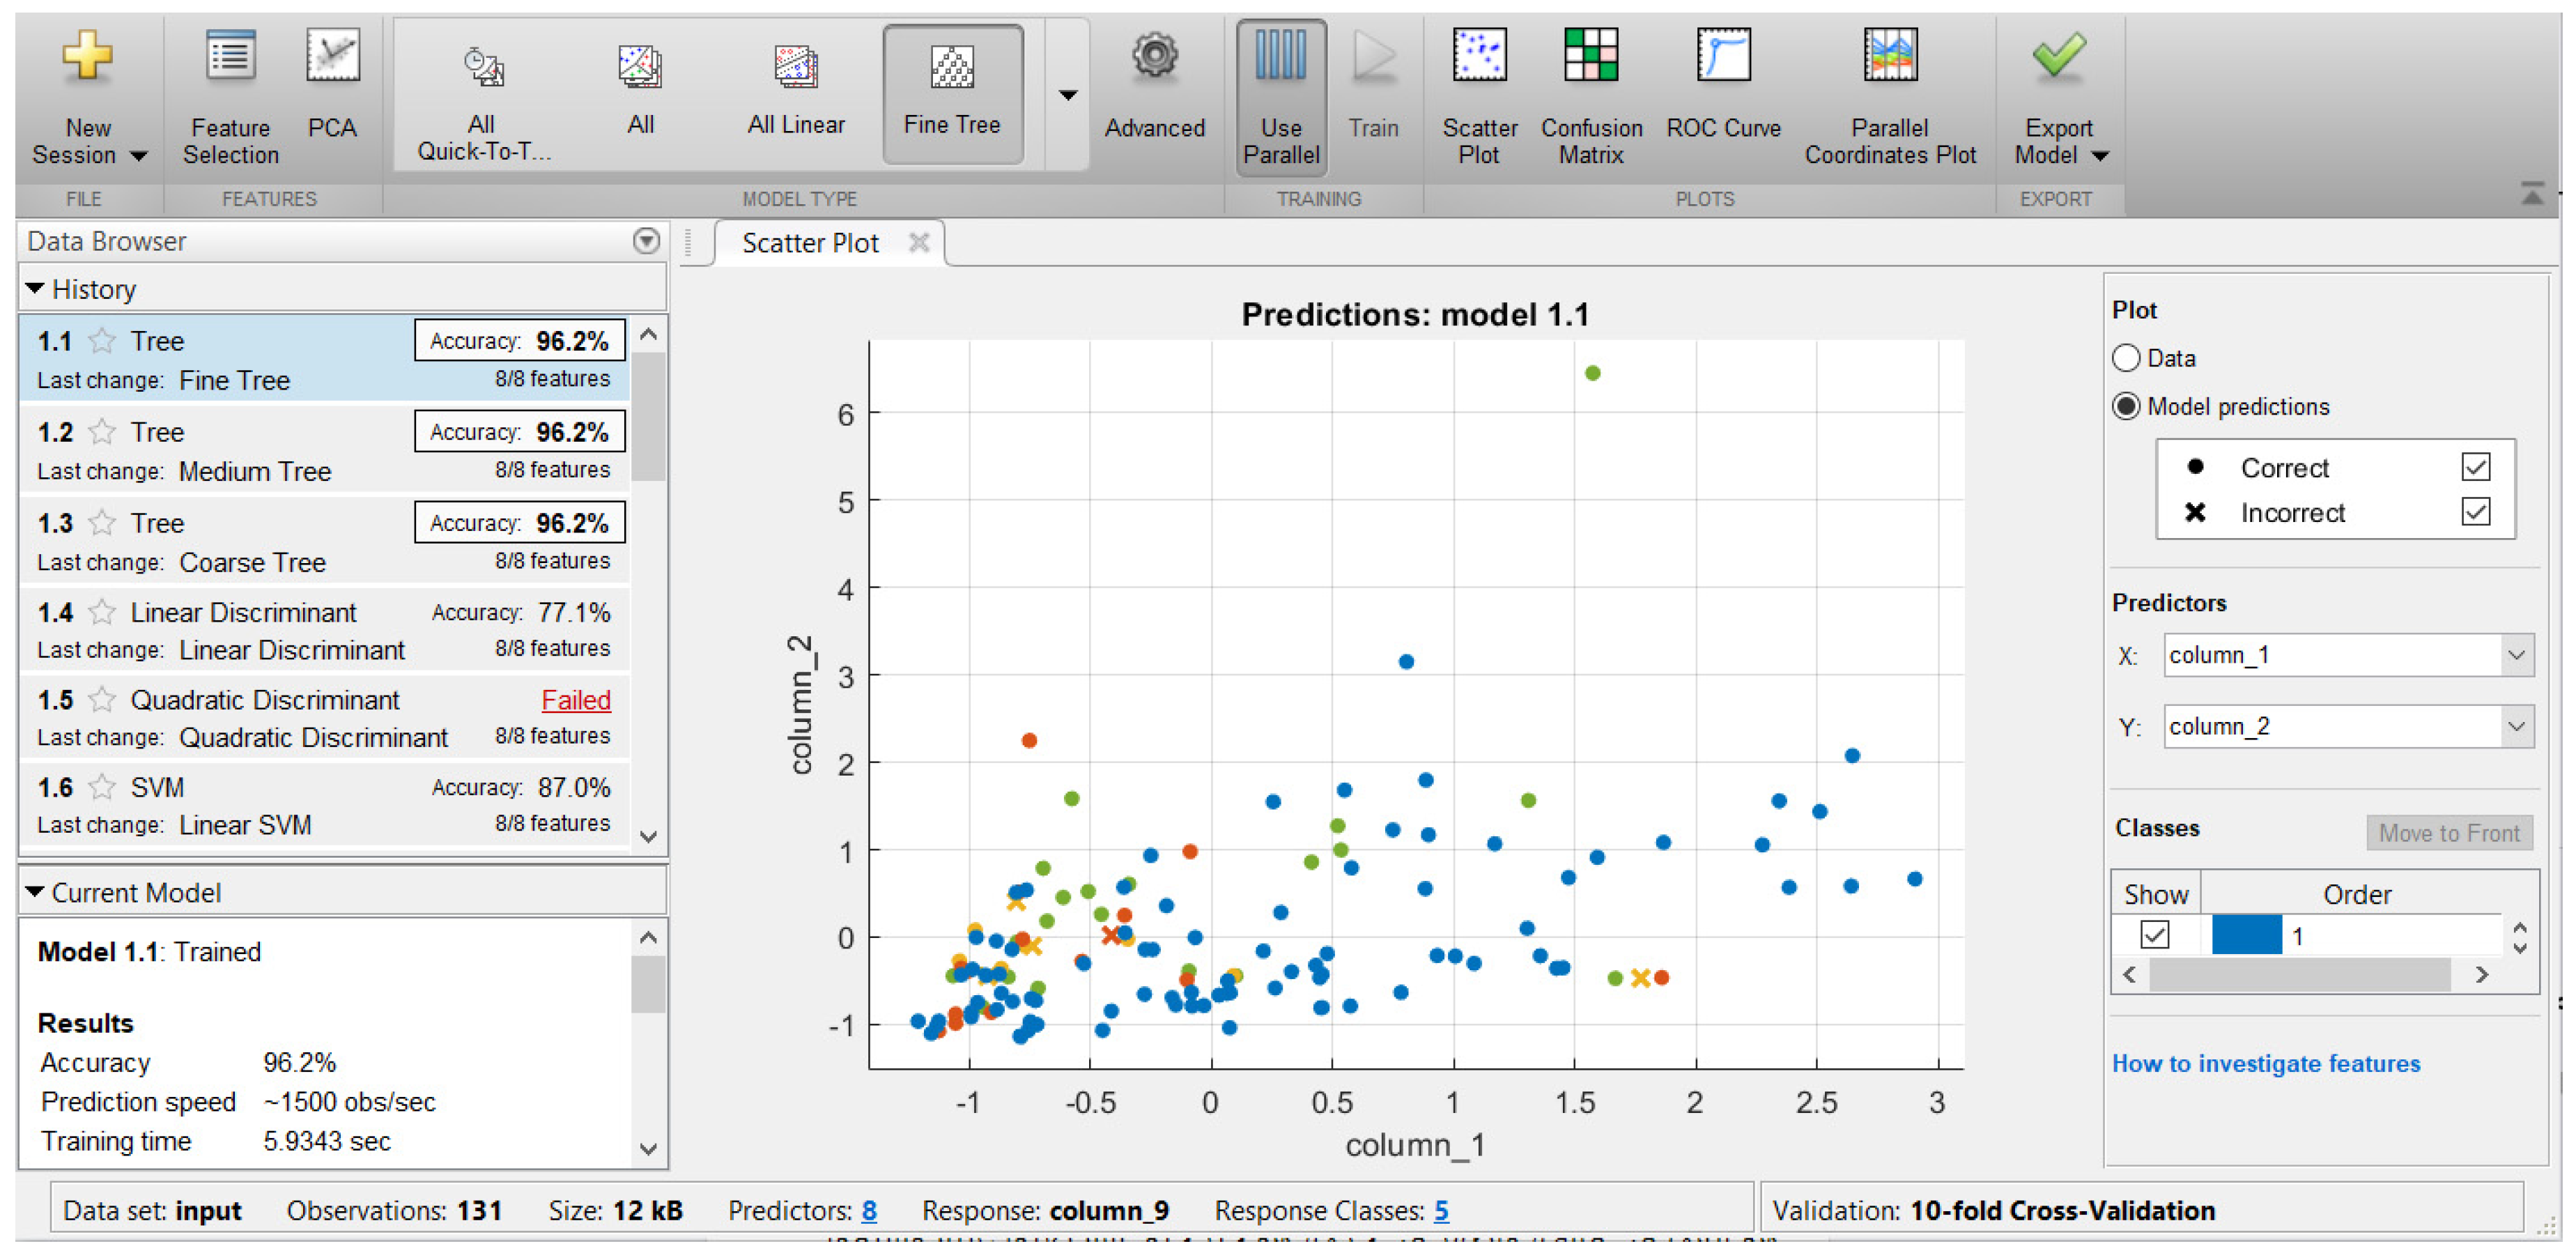Toggle the Use Parallel button
Screen dimensions: 2576x1260
pos(1280,98)
